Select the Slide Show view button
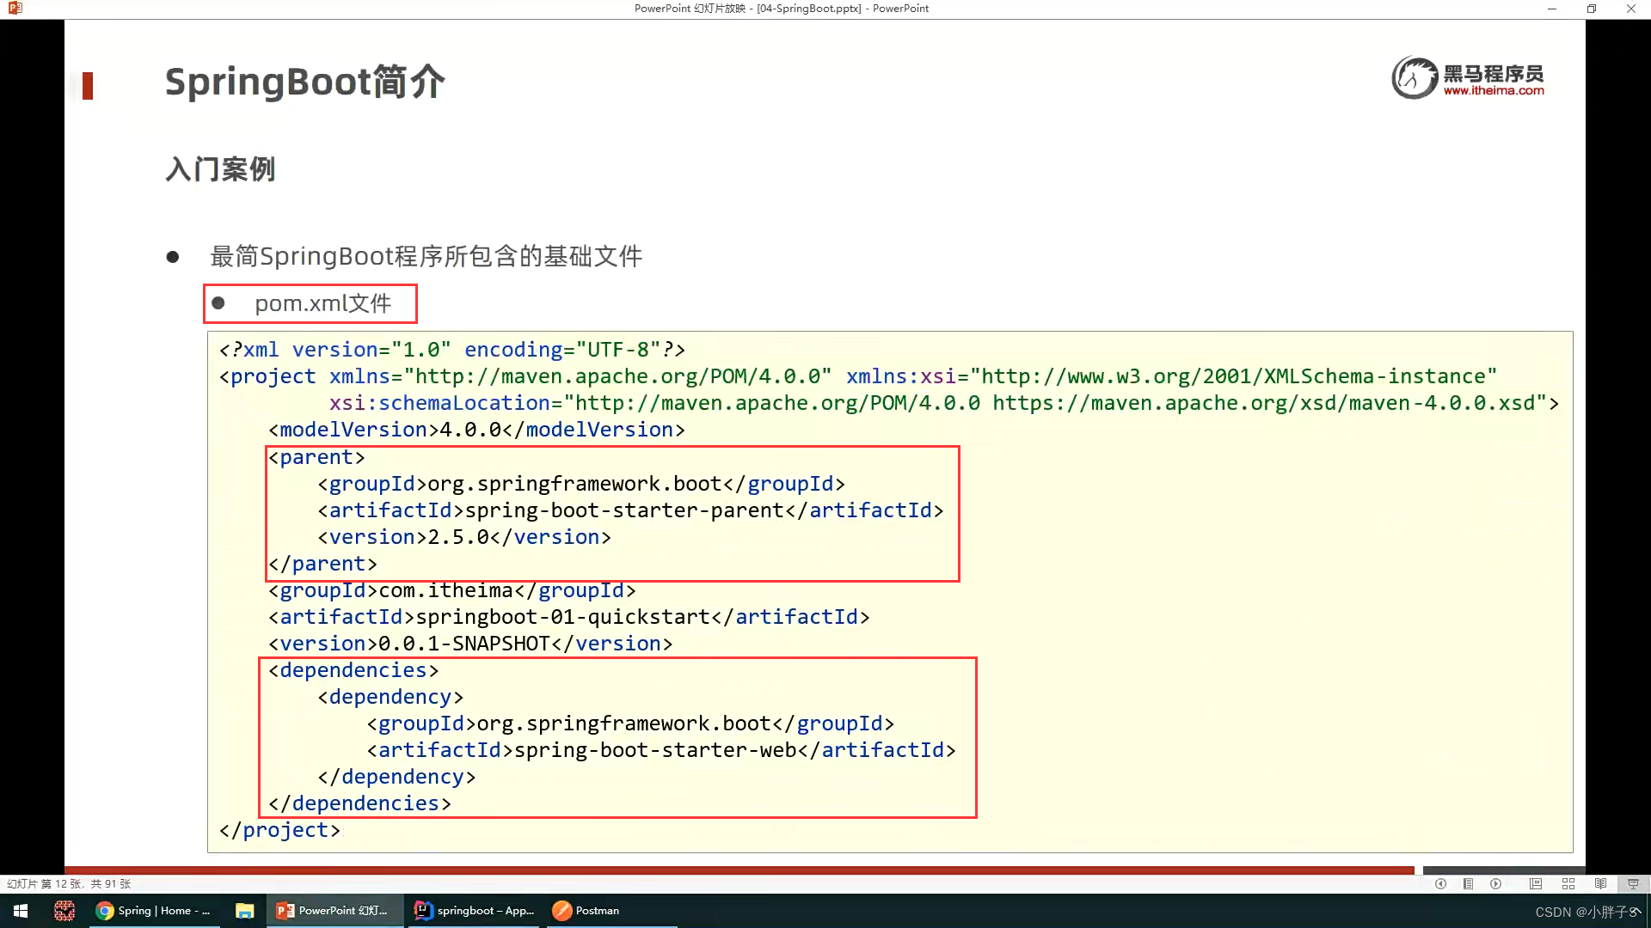1651x928 pixels. click(x=1633, y=883)
